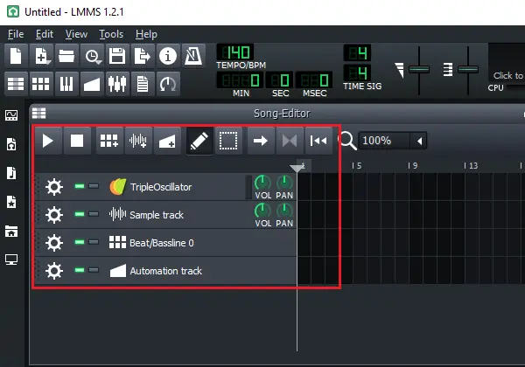Add a Beat/Bassline track

click(x=109, y=141)
